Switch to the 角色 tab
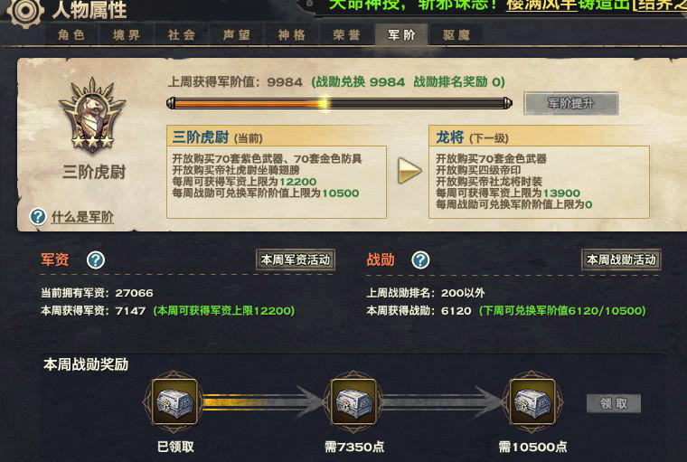 [x=71, y=34]
